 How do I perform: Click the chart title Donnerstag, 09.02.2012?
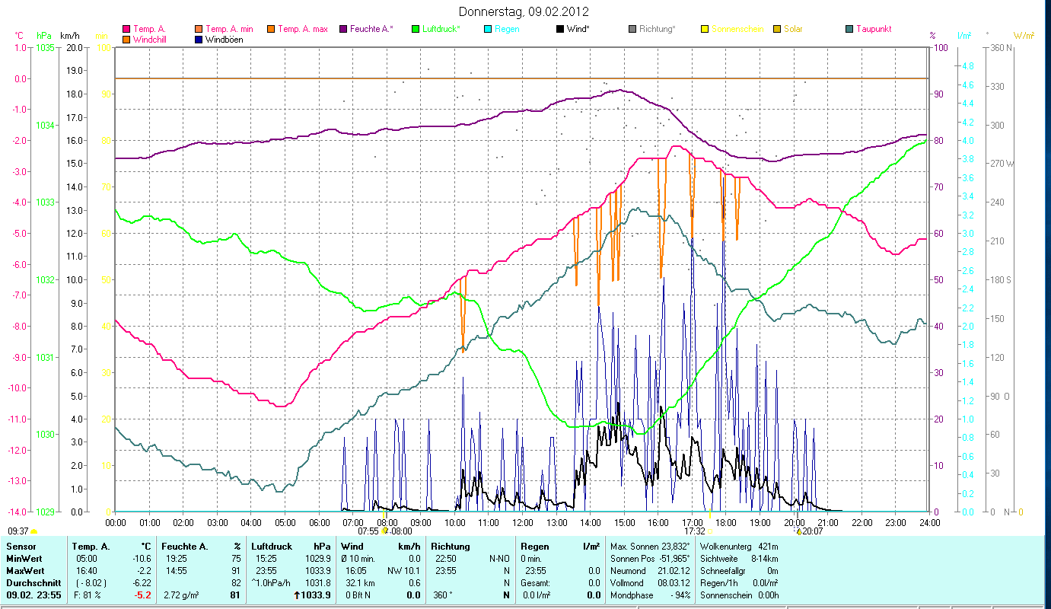(524, 11)
